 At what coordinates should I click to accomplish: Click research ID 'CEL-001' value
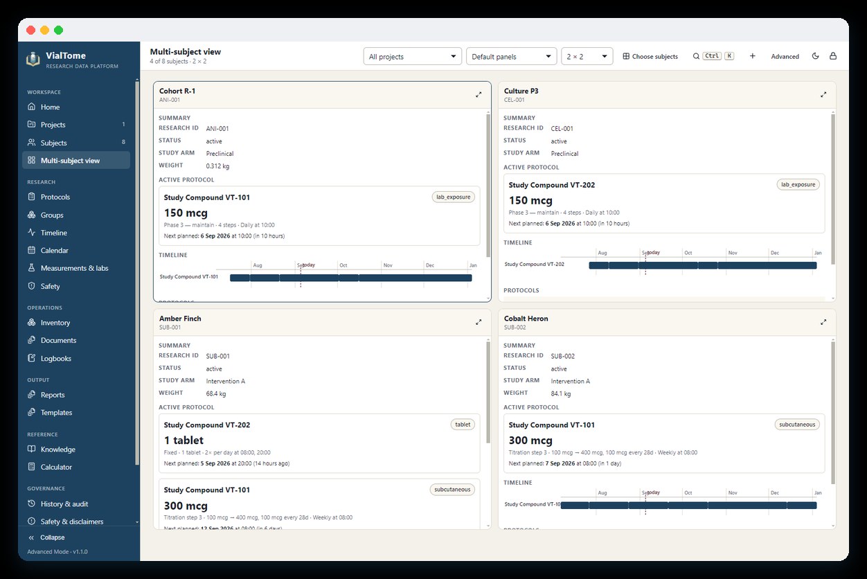(562, 129)
